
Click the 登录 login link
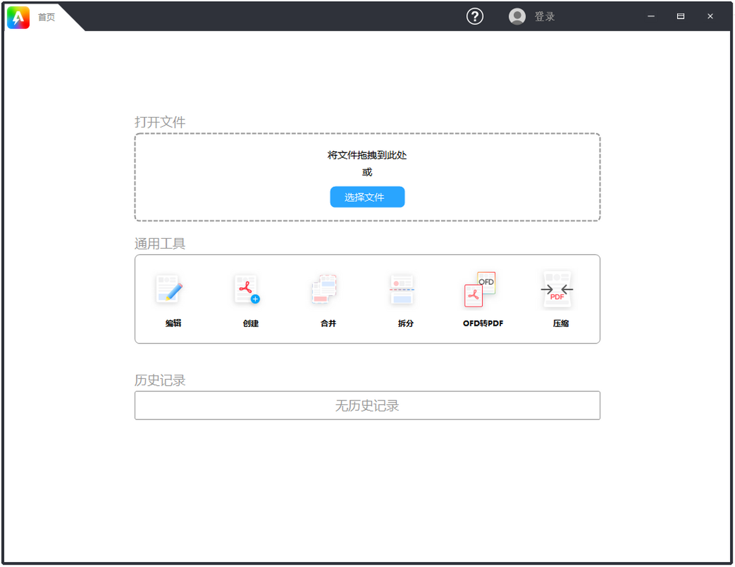coord(545,17)
